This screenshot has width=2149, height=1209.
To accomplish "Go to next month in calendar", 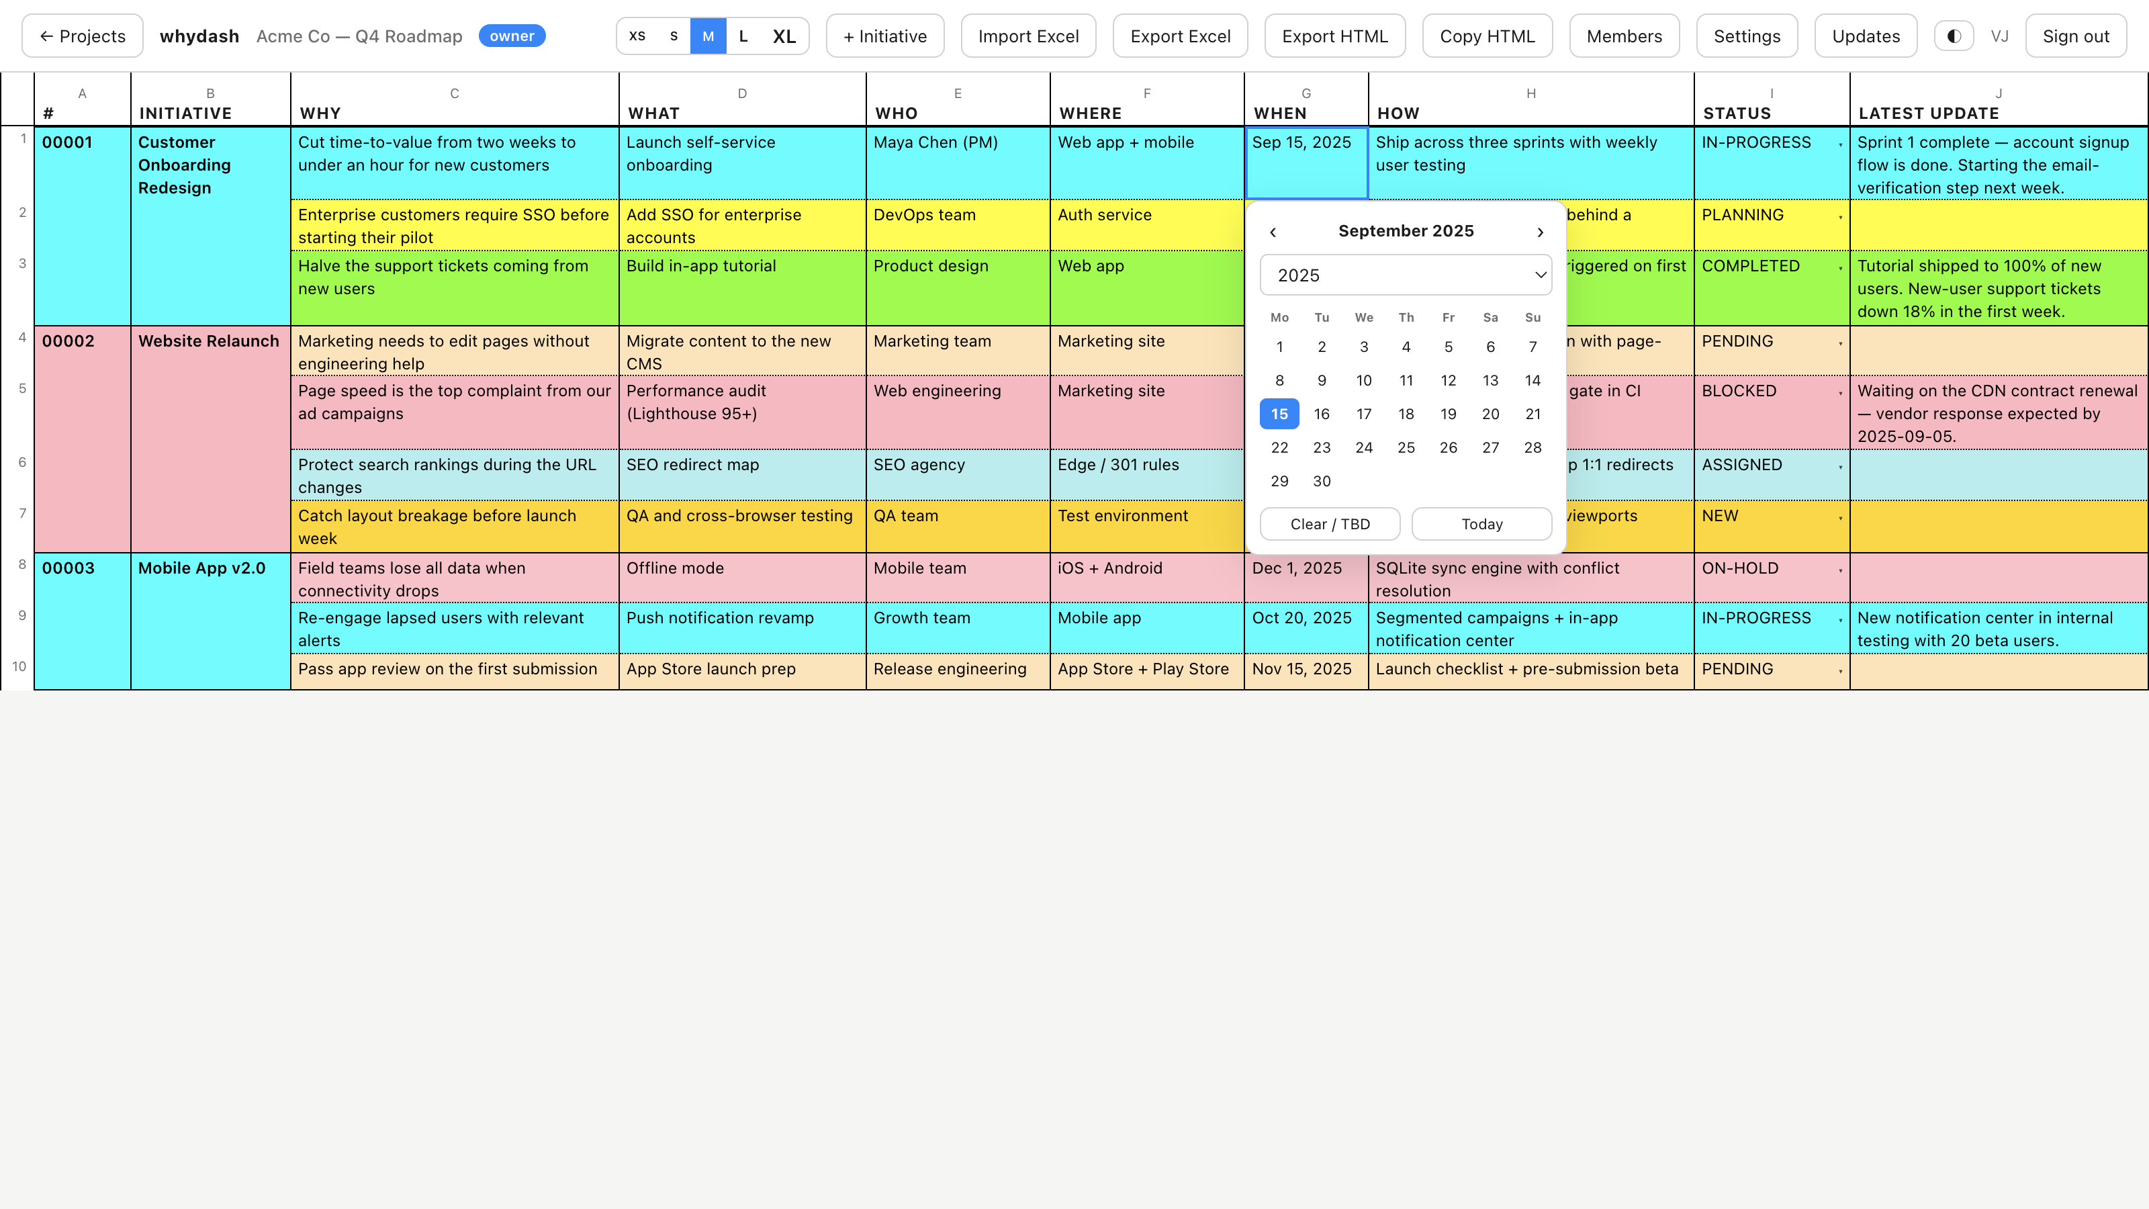I will point(1540,232).
